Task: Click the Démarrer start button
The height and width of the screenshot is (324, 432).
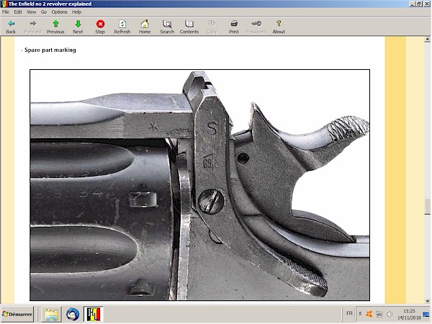Action: (17, 314)
